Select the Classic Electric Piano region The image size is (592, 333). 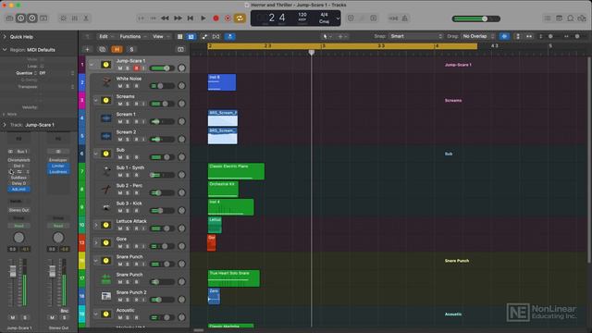(x=236, y=171)
